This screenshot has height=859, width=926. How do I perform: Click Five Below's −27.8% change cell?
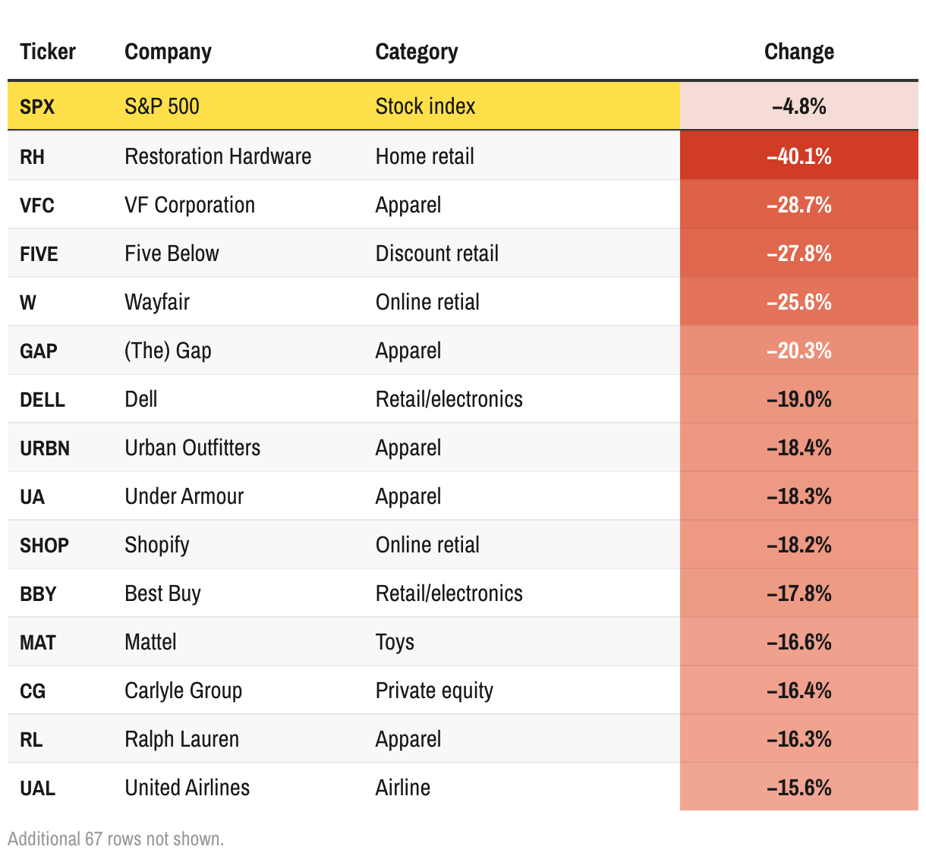coord(798,253)
